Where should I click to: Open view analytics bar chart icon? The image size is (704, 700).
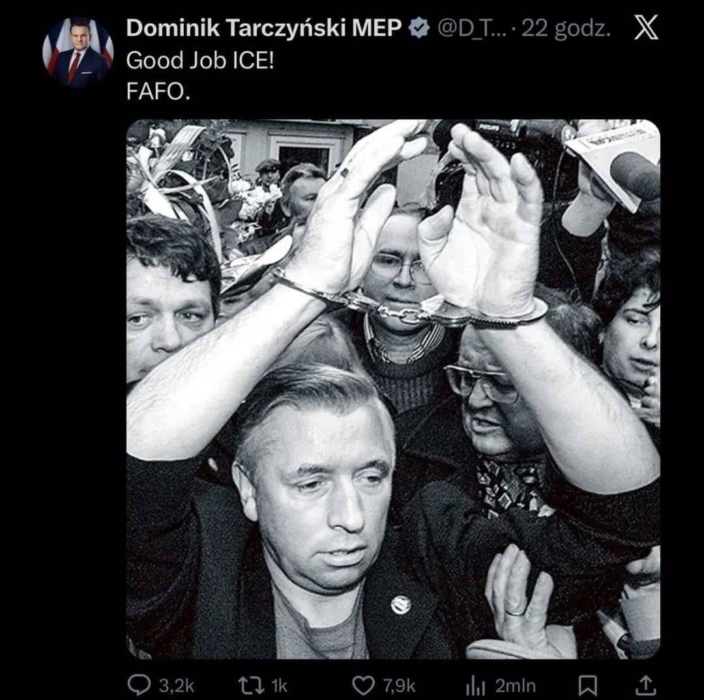click(475, 686)
